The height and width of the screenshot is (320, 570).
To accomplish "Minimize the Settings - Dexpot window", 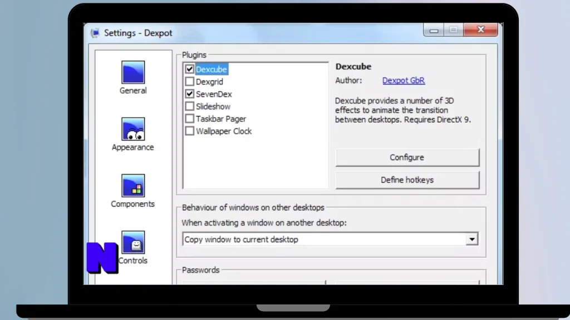I will click(434, 30).
